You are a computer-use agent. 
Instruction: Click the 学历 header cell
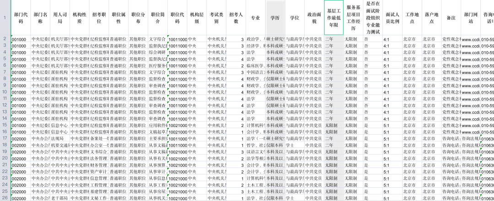point(275,18)
